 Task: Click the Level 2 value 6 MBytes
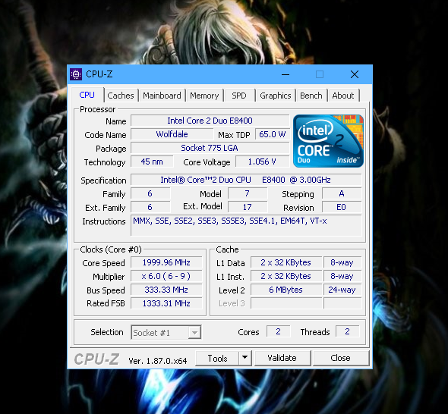pyautogui.click(x=286, y=290)
